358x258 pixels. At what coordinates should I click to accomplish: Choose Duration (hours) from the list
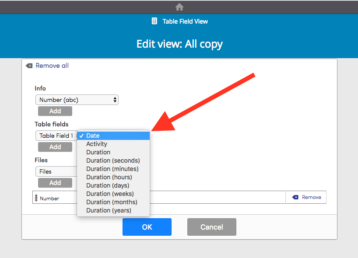point(109,177)
